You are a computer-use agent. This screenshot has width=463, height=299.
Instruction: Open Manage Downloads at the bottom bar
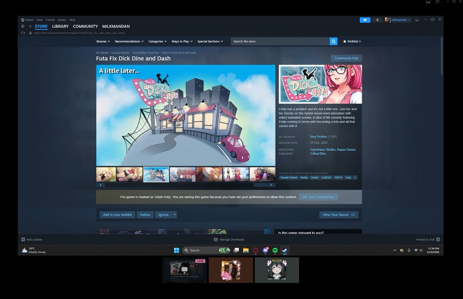[229, 240]
